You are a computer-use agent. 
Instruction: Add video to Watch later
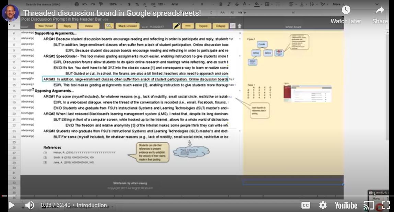coord(346,14)
